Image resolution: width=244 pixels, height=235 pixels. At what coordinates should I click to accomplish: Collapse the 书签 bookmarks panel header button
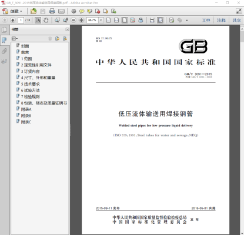pyautogui.click(x=67, y=29)
